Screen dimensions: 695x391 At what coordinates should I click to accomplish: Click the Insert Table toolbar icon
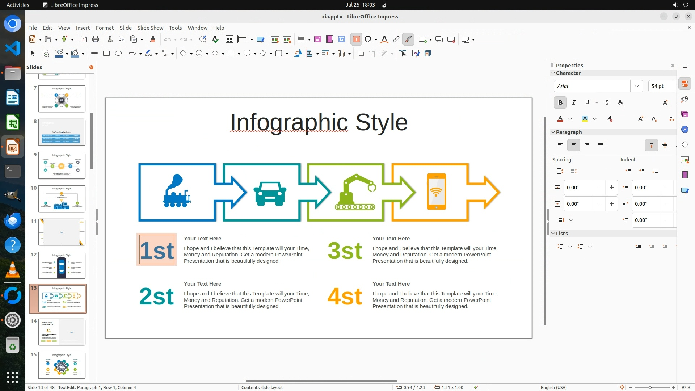point(301,39)
